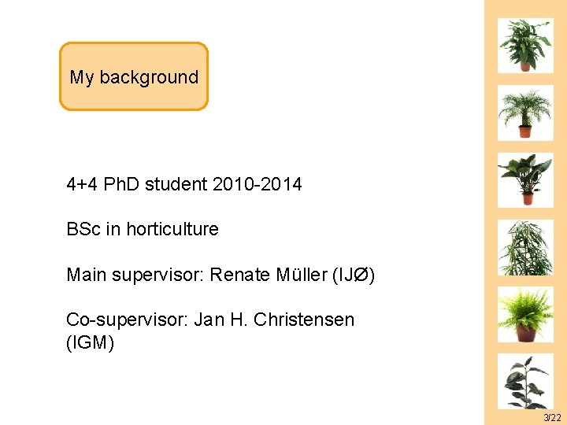Viewport: 567px width, 425px height.
Task: Click the "BSc in horticulture" line
Action: tap(143, 230)
